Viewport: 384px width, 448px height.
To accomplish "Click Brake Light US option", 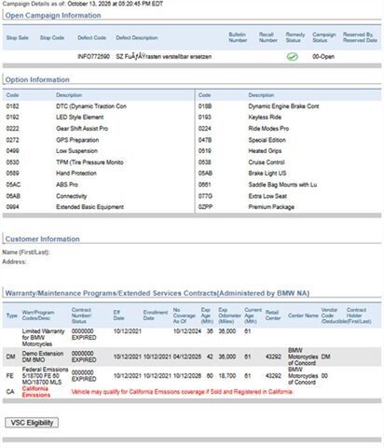I will pyautogui.click(x=267, y=174).
